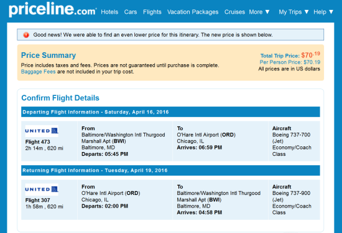Viewport: 342px width, 233px height.
Task: Expand the More dropdown menu
Action: coord(259,12)
